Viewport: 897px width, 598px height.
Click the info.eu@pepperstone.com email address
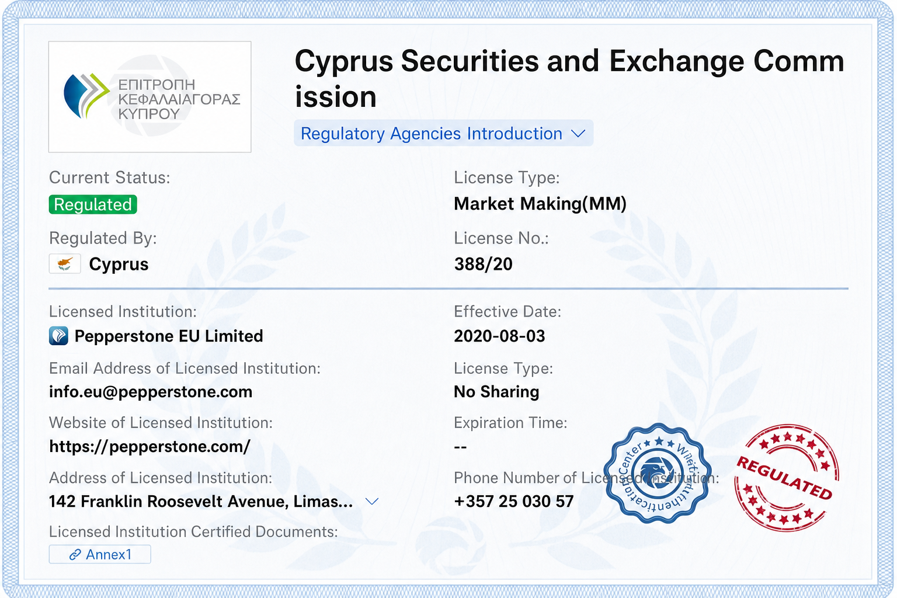(x=151, y=392)
